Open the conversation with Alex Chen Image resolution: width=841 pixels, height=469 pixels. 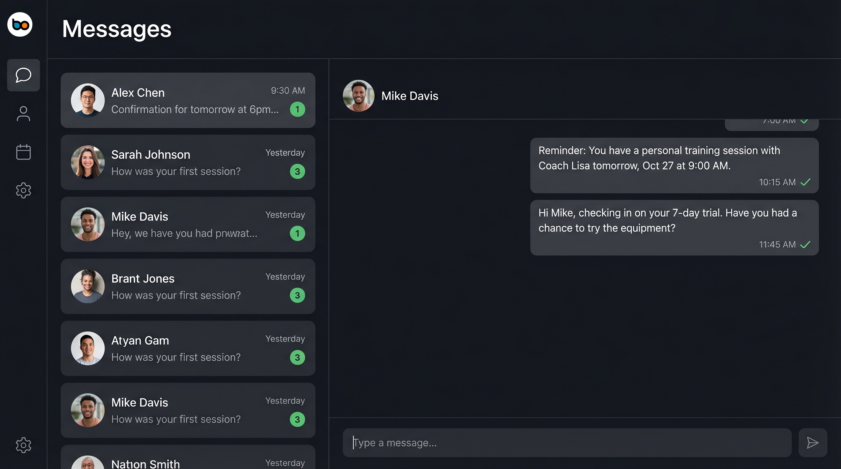[188, 100]
